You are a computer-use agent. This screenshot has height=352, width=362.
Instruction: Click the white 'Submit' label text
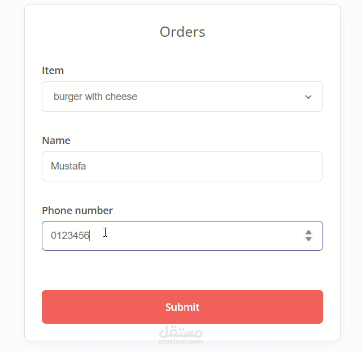click(182, 307)
